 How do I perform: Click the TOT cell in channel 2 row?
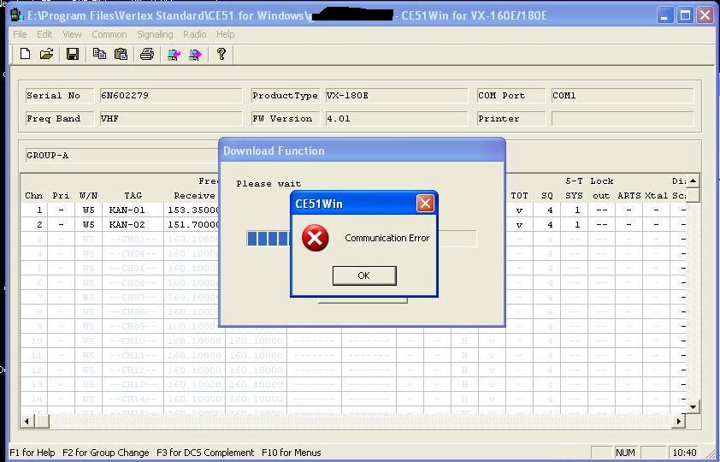click(519, 224)
